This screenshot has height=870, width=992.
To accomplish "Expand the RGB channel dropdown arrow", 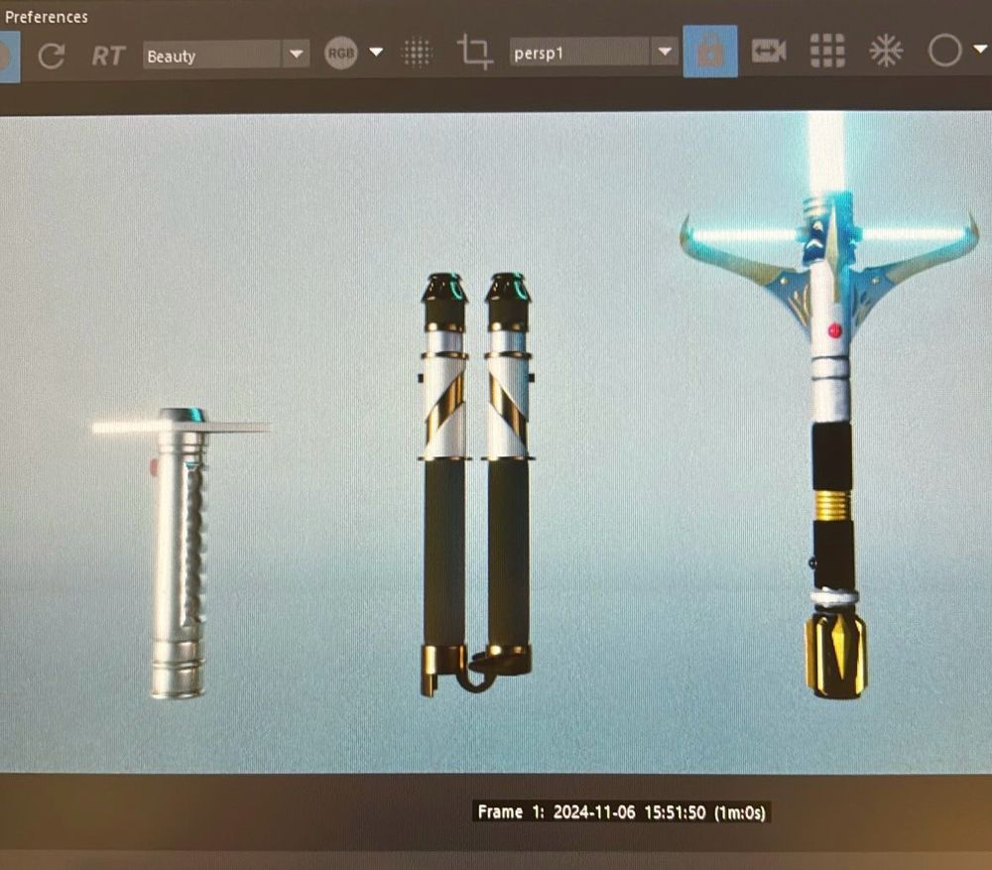I will (x=376, y=52).
